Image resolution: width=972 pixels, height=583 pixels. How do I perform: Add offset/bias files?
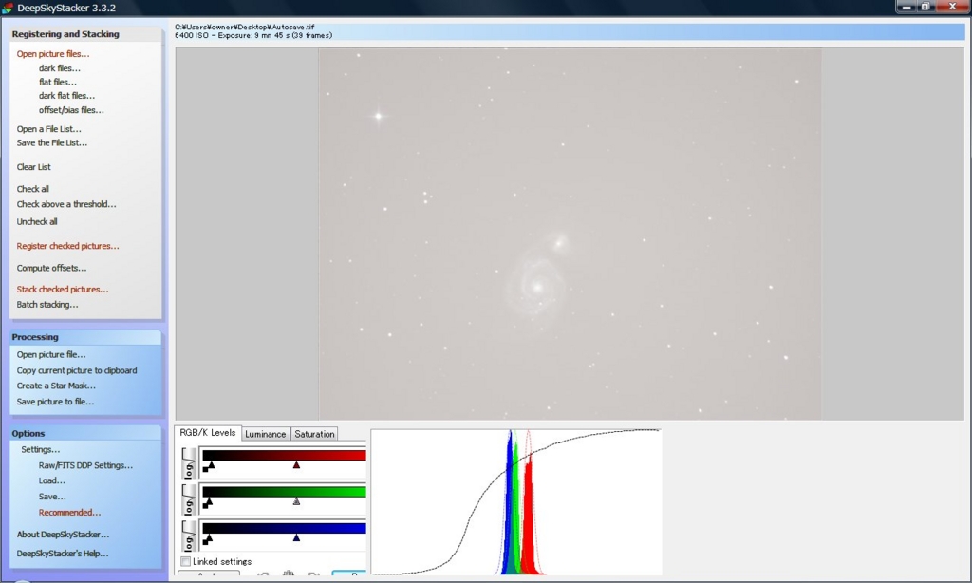71,110
